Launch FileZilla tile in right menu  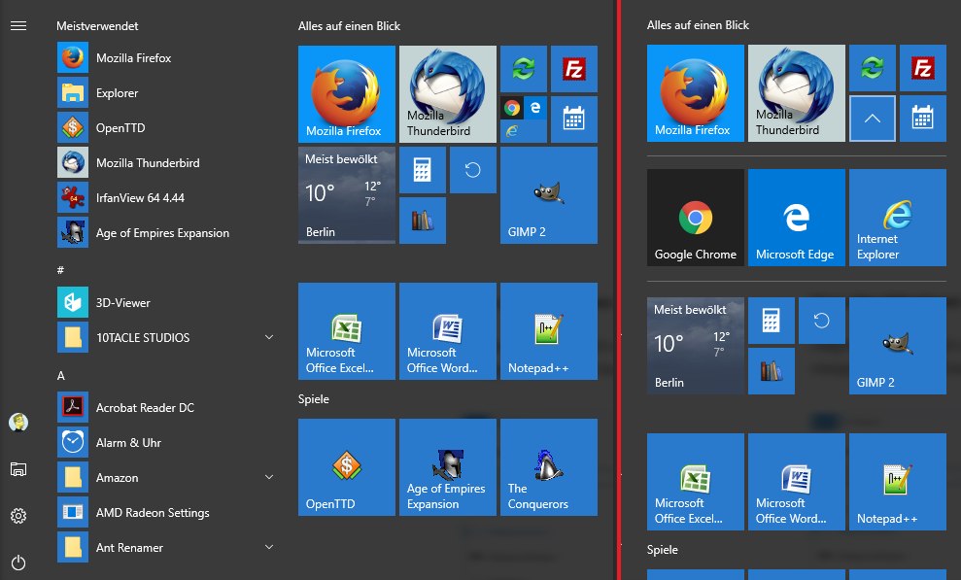coord(922,68)
